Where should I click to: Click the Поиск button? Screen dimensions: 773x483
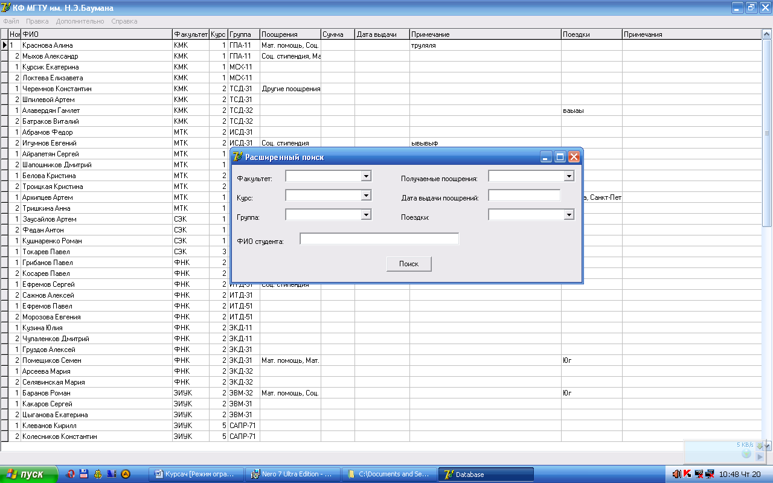pos(409,264)
